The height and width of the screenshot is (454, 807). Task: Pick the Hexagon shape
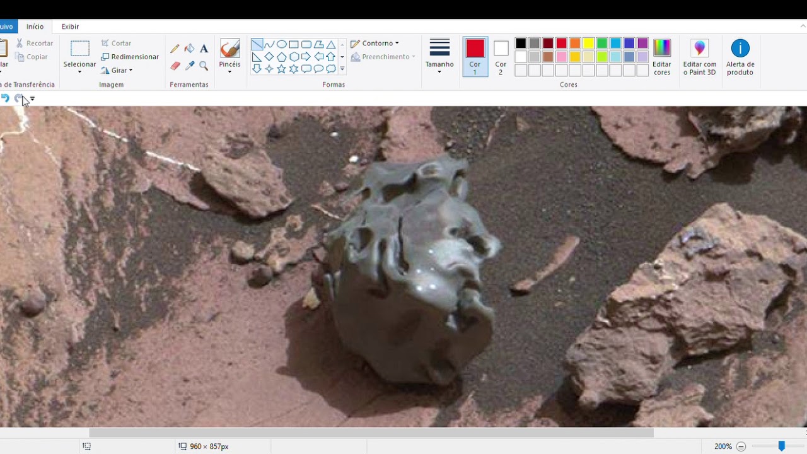click(x=294, y=57)
